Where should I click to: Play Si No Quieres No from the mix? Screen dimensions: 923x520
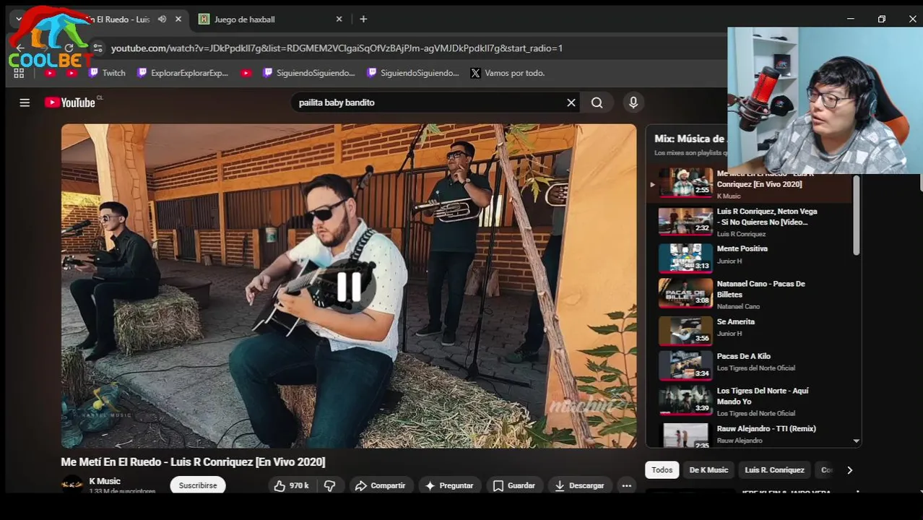(x=748, y=222)
